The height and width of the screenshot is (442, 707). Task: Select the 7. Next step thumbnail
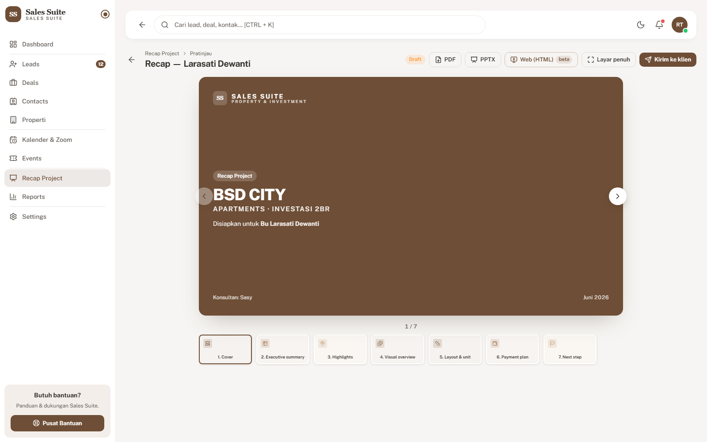click(570, 349)
